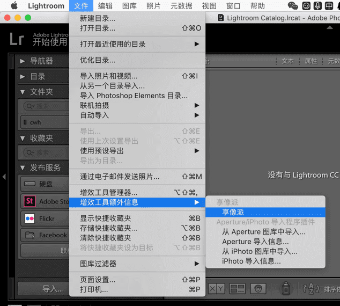This screenshot has width=340, height=306.
Task: Select the 文本 filter tab
Action: (x=288, y=61)
